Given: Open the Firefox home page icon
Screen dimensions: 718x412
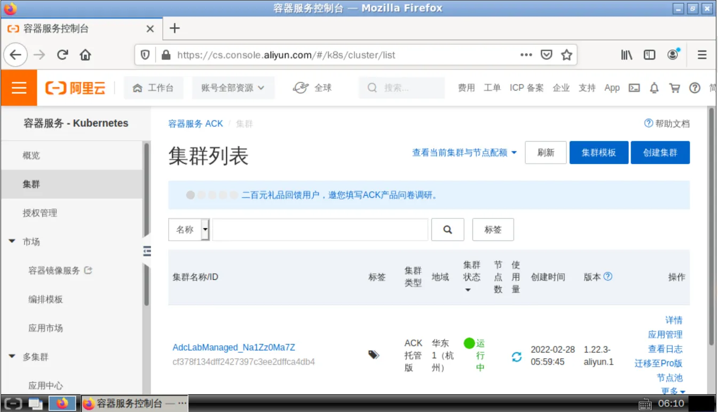Looking at the screenshot, I should (x=85, y=55).
